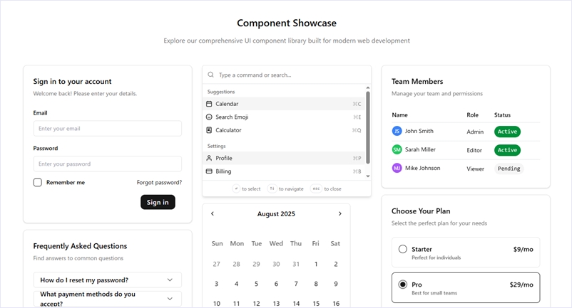The image size is (572, 308).
Task: Open the Forgot password link
Action: (x=159, y=183)
